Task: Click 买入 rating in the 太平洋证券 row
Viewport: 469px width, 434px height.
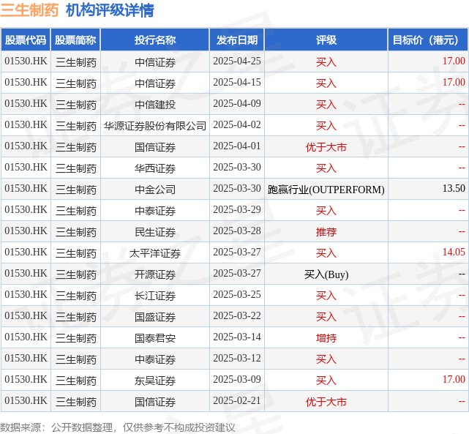Action: point(326,253)
